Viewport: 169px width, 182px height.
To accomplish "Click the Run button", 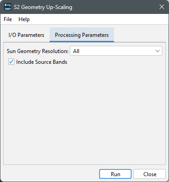I will [115, 174].
